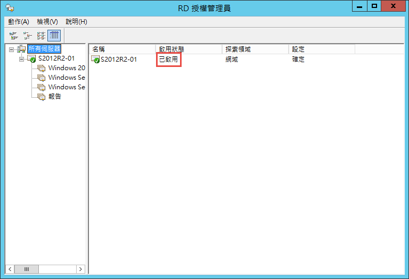
Task: Select S2012R2-01 label in the tree
Action: tap(56, 58)
